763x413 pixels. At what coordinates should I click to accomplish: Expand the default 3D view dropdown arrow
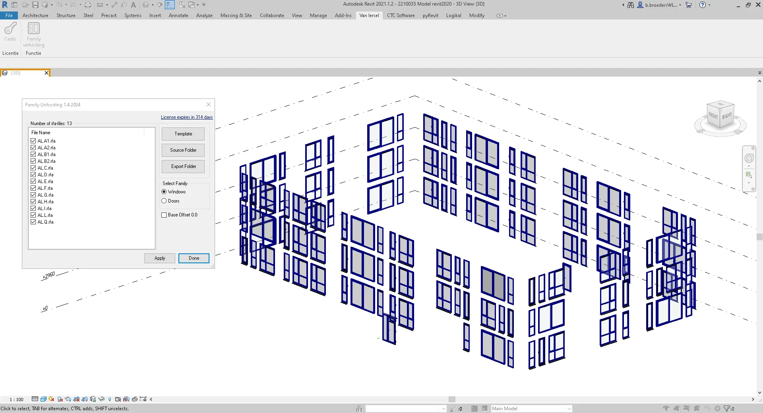[153, 5]
